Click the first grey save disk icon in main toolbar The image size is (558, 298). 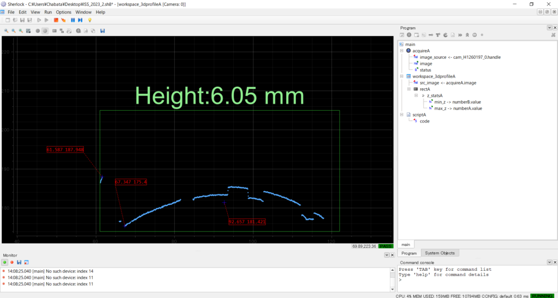[22, 20]
